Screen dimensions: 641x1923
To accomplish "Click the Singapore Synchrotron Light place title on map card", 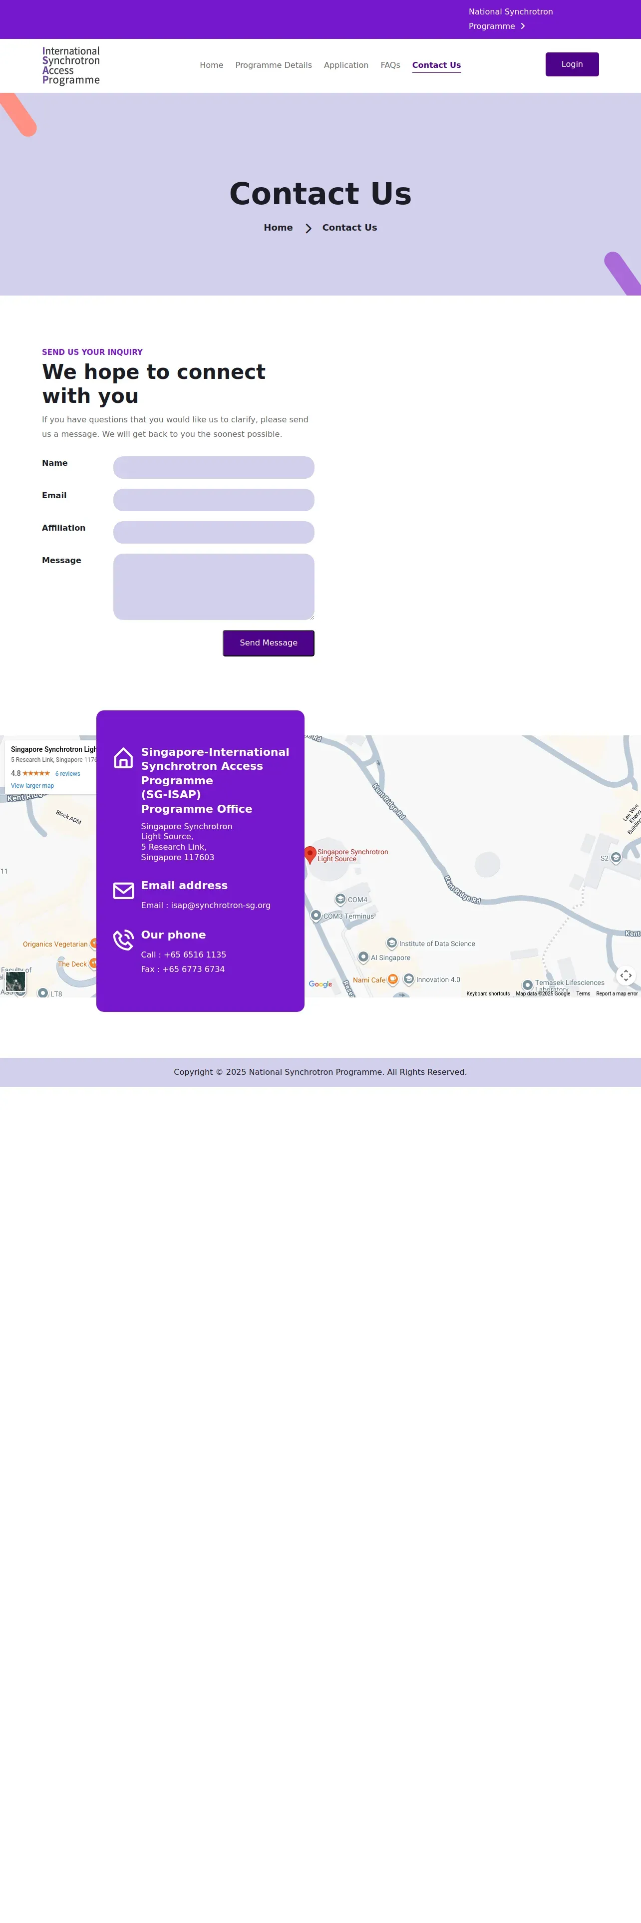I will pos(54,749).
